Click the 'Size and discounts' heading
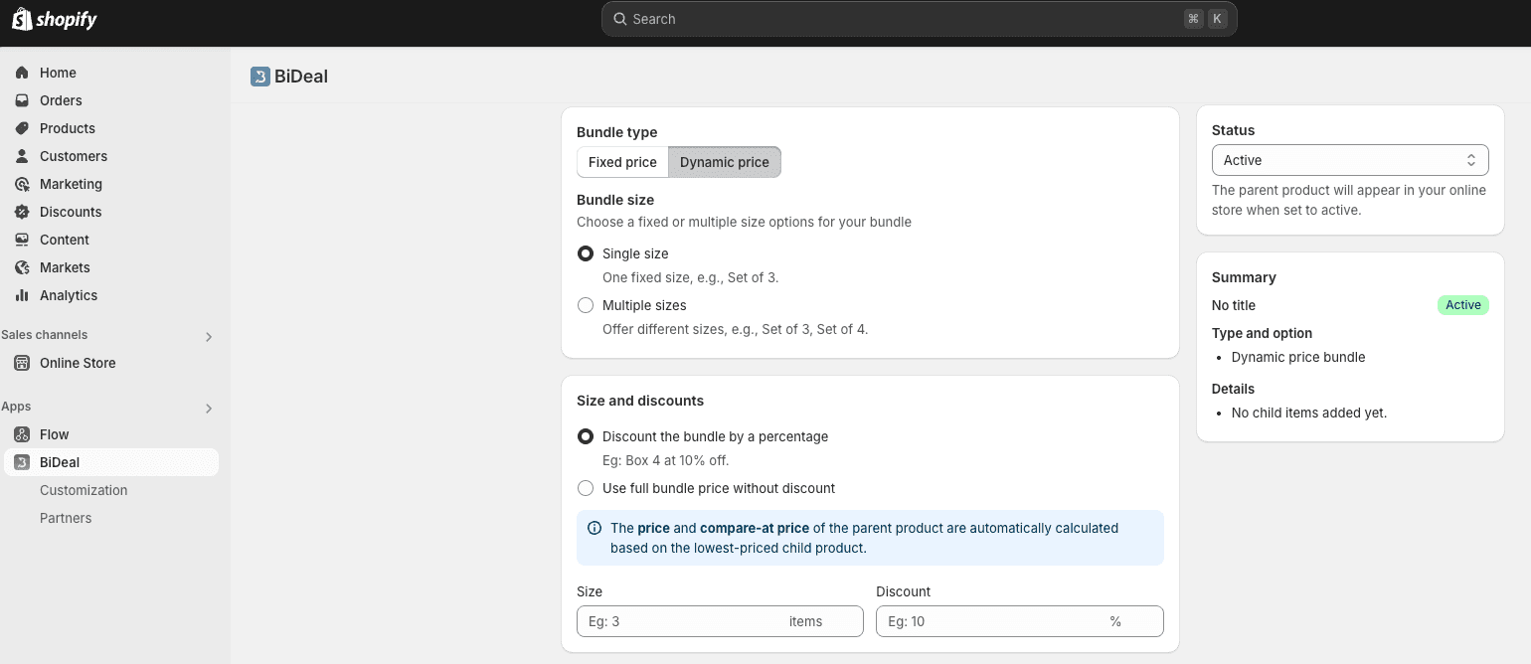 pos(640,401)
